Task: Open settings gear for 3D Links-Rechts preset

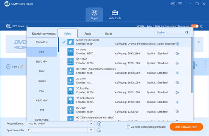Action: point(177,102)
